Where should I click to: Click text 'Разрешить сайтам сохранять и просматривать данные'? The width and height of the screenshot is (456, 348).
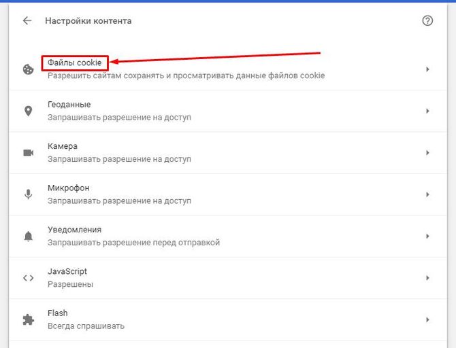tap(156, 76)
